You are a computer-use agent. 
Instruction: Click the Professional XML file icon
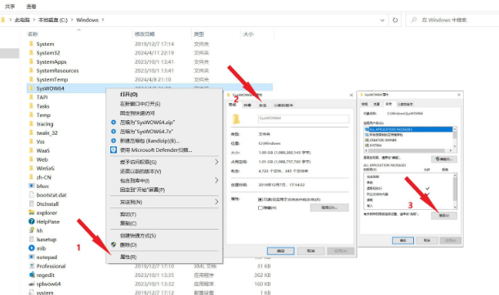click(x=31, y=266)
